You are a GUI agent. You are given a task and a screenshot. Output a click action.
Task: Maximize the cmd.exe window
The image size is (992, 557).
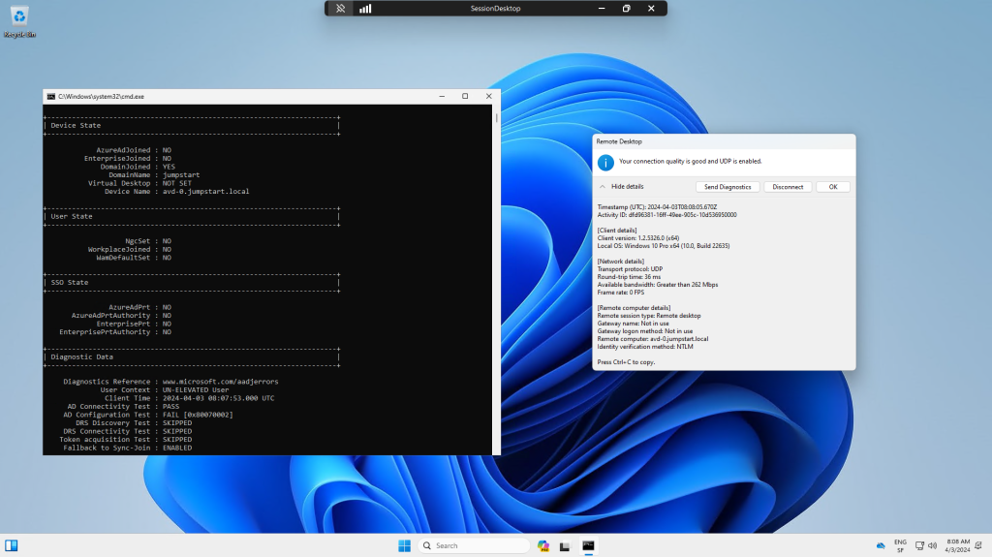(465, 96)
